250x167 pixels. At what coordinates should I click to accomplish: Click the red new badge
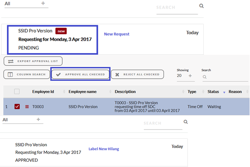click(x=61, y=31)
